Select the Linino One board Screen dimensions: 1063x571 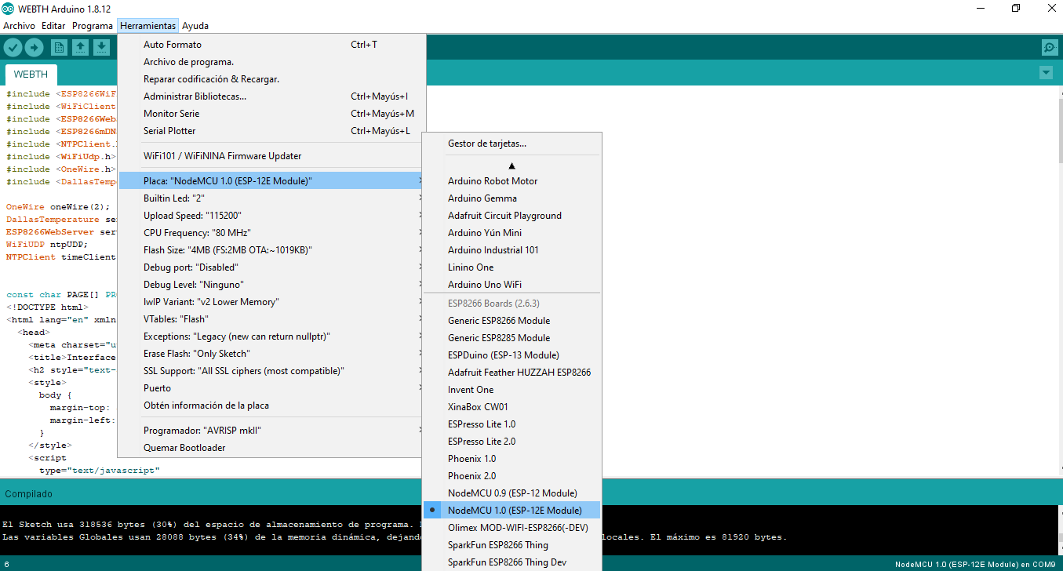511,267
